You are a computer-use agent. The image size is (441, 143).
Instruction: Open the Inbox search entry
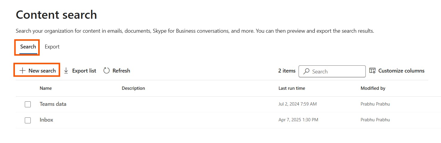pyautogui.click(x=46, y=120)
